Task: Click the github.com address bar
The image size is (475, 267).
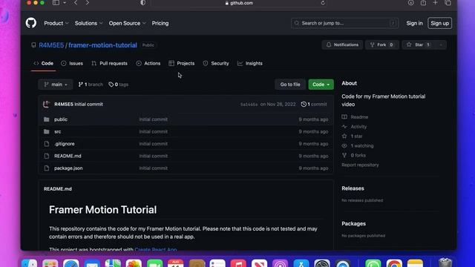Action: (239, 3)
